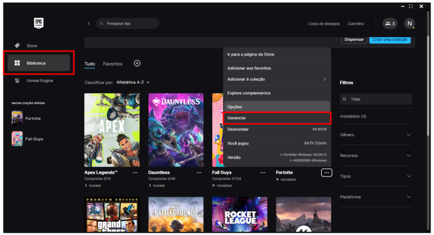The image size is (434, 235).
Task: Open three-dots menu for Dauntless
Action: point(199,173)
